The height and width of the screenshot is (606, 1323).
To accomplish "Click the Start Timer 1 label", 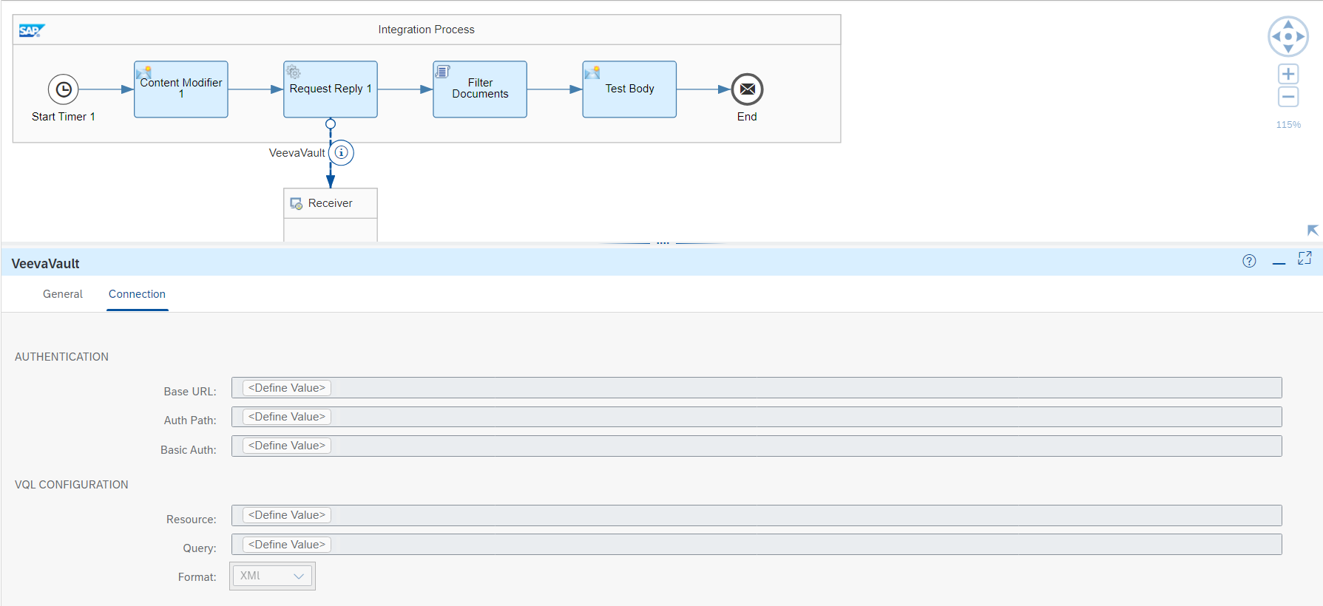I will click(x=64, y=117).
